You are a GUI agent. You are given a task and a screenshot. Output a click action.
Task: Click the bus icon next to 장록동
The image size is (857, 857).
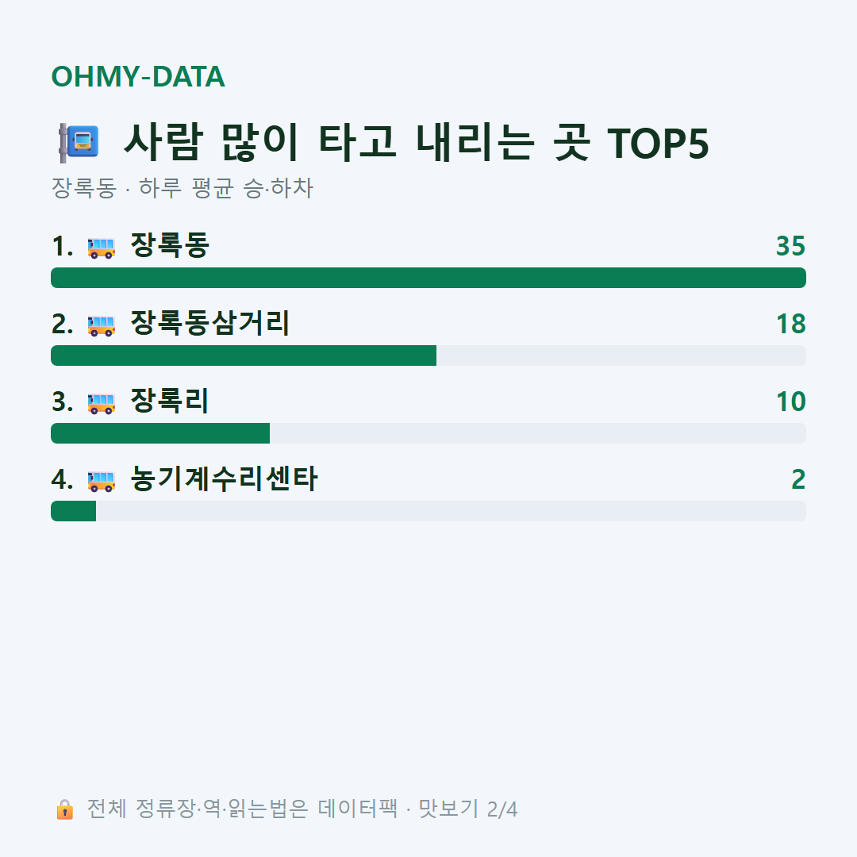click(x=102, y=248)
